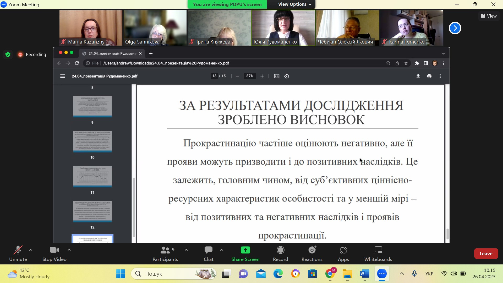Screen dimensions: 503x283
Task: Show next participants with blue arrow
Action: tap(455, 28)
